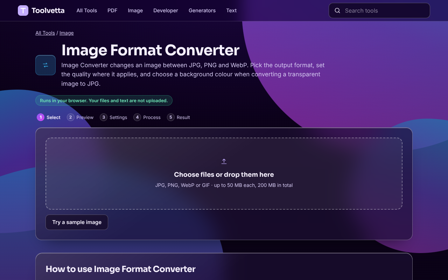Open the Generators nav item

202,10
